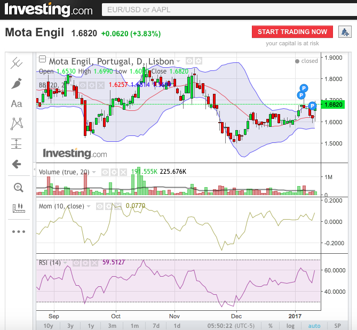Click the topmost P marker on chart
This screenshot has width=357, height=330.
[304, 88]
